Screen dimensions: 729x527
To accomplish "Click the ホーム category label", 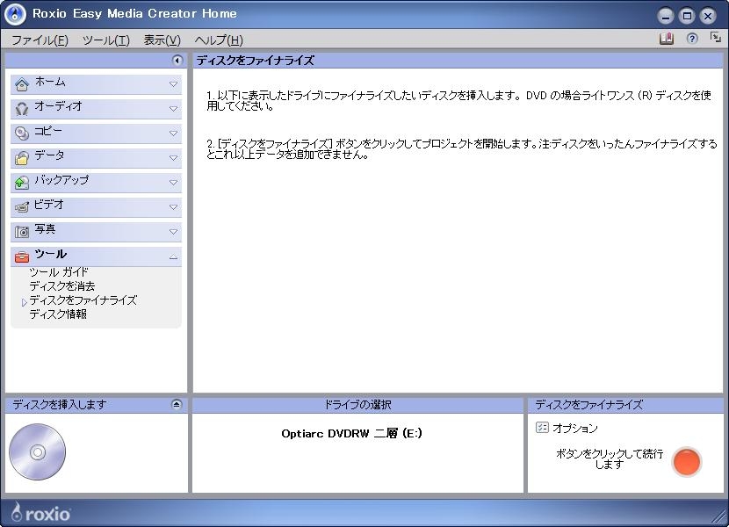I will [50, 82].
